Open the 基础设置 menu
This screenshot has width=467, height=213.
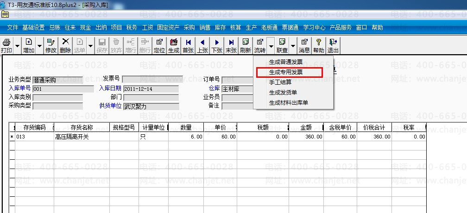33,28
